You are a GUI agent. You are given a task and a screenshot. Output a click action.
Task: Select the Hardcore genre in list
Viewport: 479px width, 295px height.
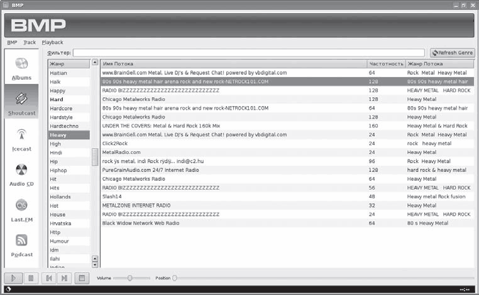[61, 108]
